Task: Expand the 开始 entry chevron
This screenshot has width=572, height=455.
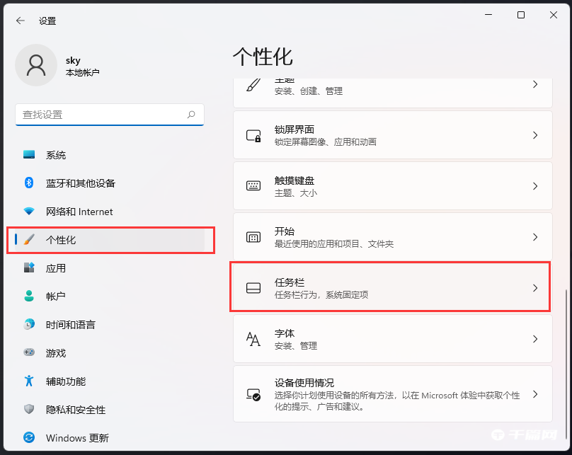Action: coord(535,236)
